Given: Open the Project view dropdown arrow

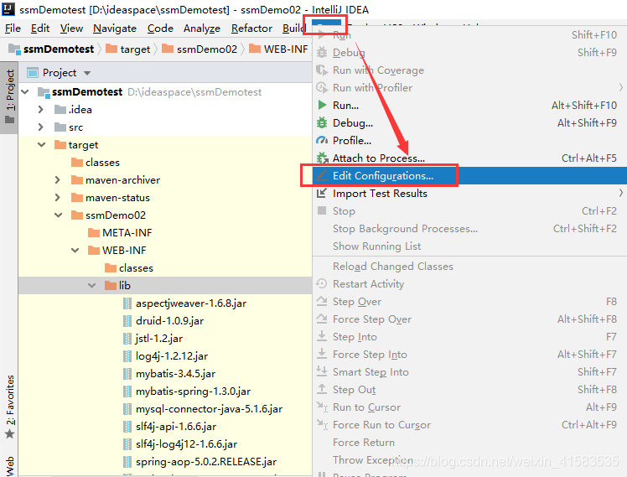Looking at the screenshot, I should click(87, 73).
